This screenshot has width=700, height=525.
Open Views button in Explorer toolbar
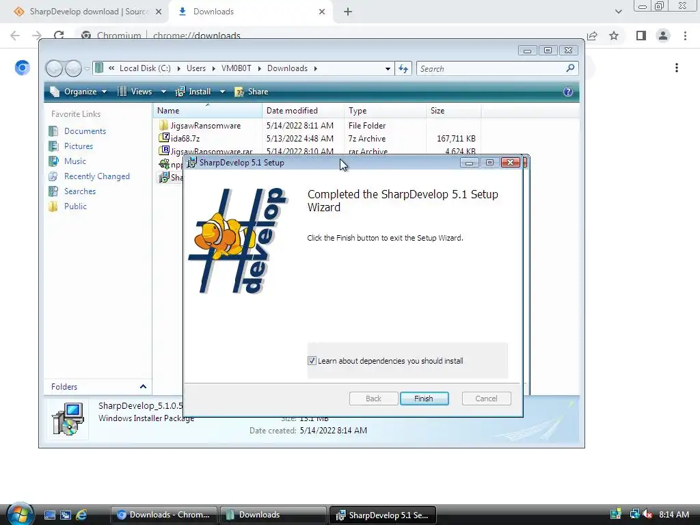135,92
